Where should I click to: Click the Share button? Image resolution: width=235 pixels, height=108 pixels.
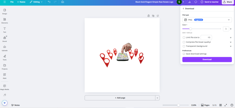click(x=228, y=2)
